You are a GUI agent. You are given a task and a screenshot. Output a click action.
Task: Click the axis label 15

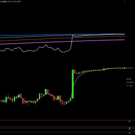pyautogui.click(x=130, y=129)
